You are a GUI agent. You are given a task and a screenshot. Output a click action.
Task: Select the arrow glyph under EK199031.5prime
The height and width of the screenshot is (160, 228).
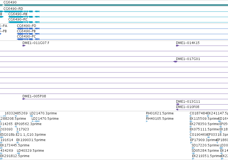pos(17,143)
